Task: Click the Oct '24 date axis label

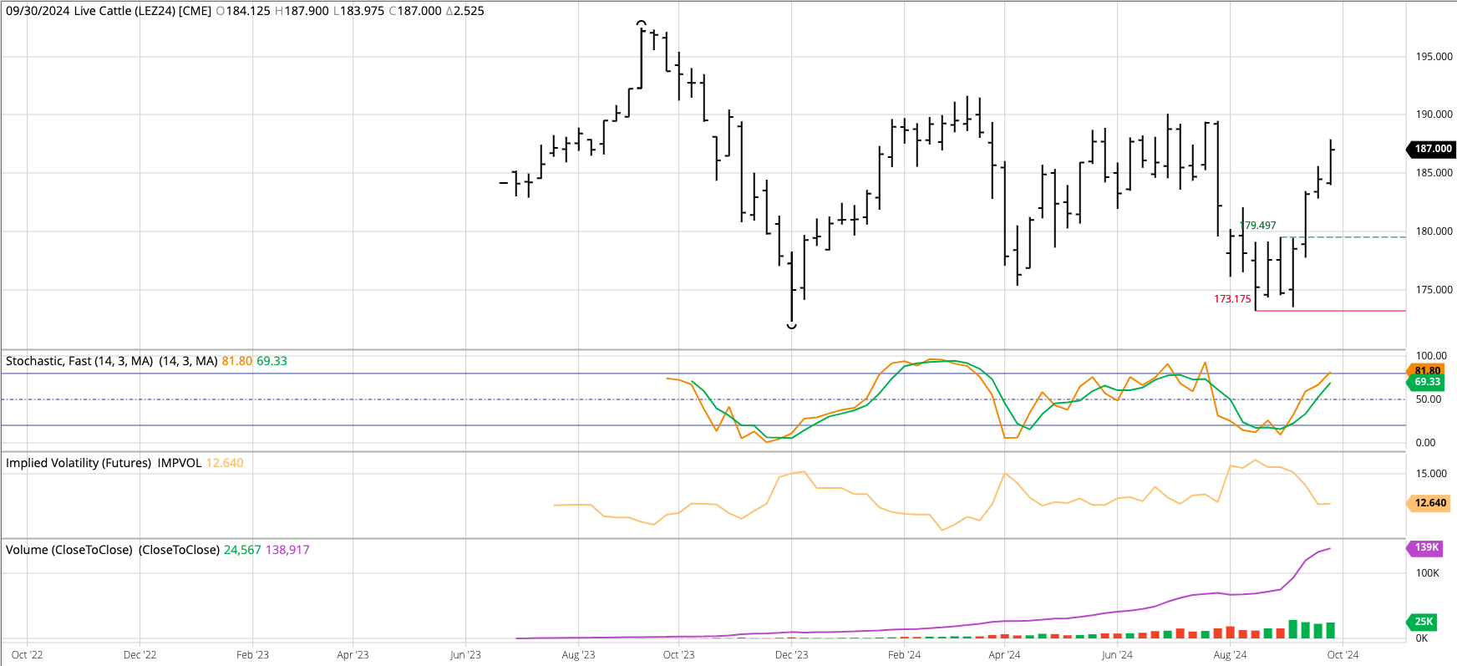Action: tap(1343, 655)
